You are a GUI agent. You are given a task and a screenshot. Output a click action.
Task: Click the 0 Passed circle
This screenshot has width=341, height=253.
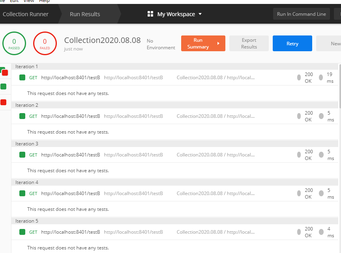14,43
